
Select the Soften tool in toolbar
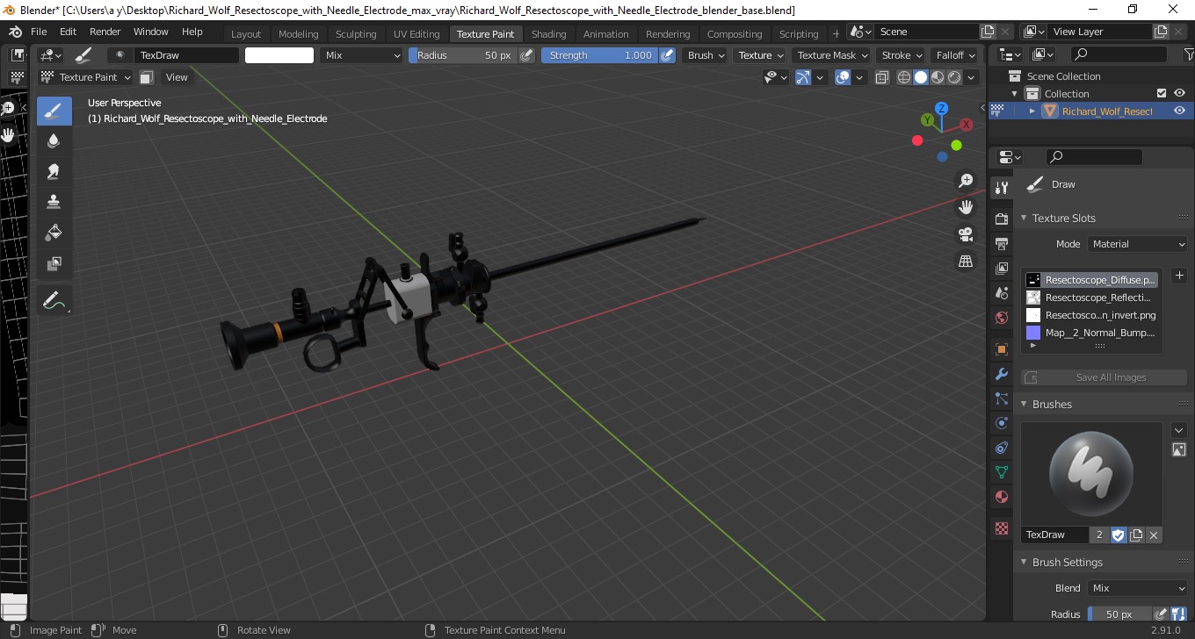tap(54, 141)
